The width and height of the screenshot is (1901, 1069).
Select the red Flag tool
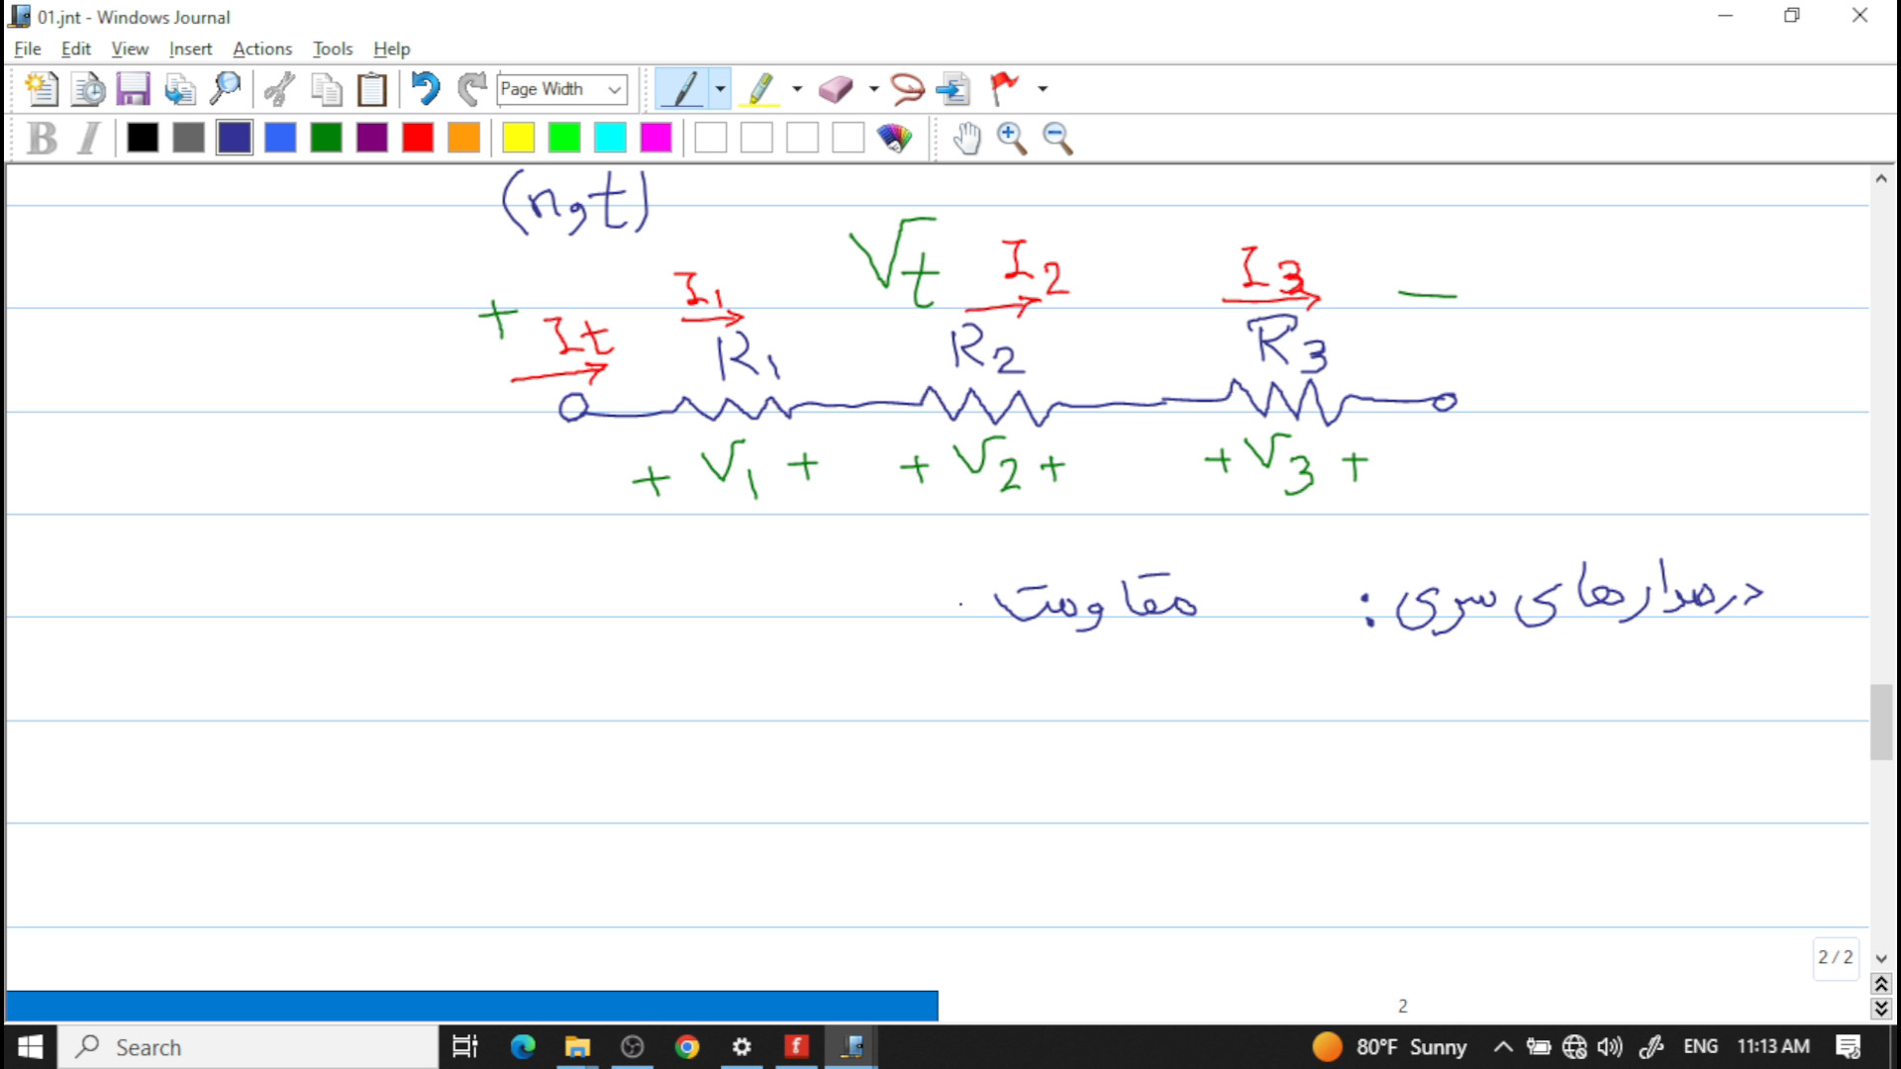[1004, 89]
